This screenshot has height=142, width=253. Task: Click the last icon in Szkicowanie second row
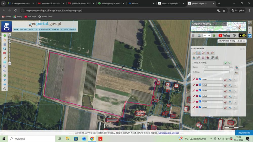[217, 58]
